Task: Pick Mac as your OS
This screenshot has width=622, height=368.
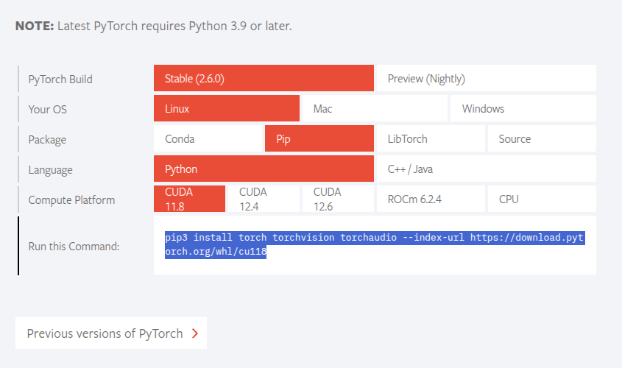Action: coord(375,108)
